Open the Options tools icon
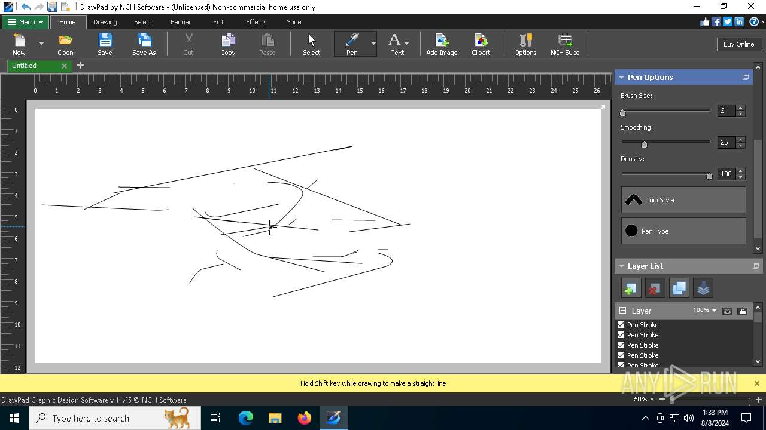This screenshot has height=430, width=766. click(x=525, y=44)
